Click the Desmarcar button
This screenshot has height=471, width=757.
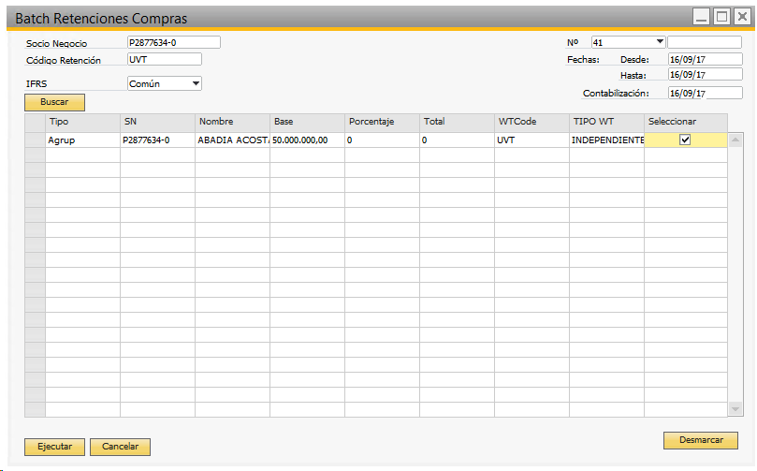pos(700,440)
